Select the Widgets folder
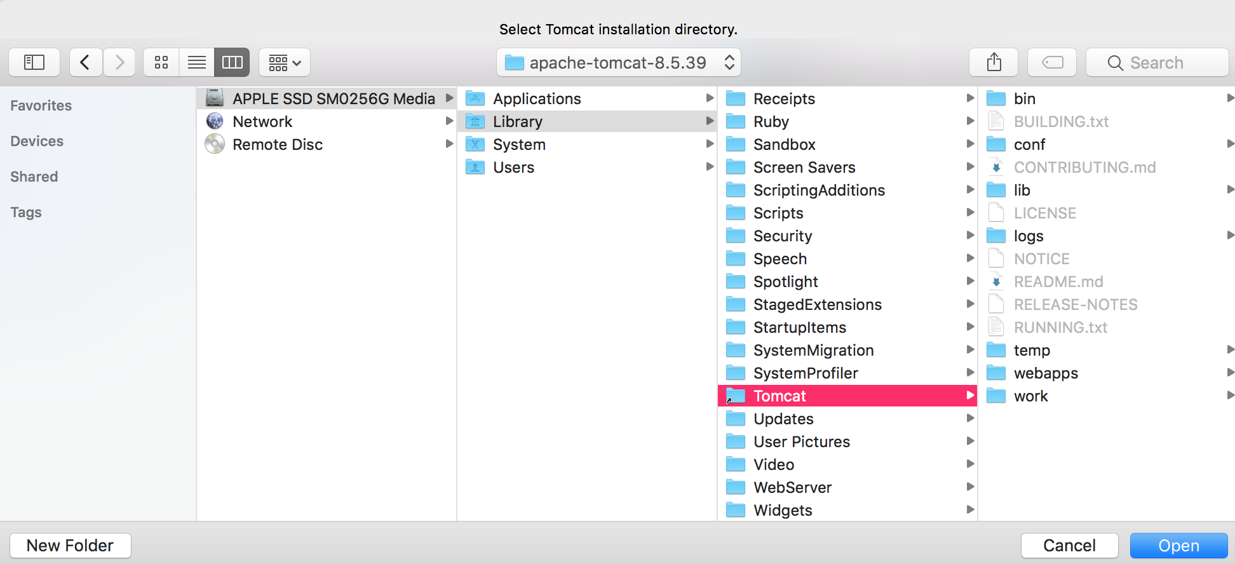 (x=847, y=510)
